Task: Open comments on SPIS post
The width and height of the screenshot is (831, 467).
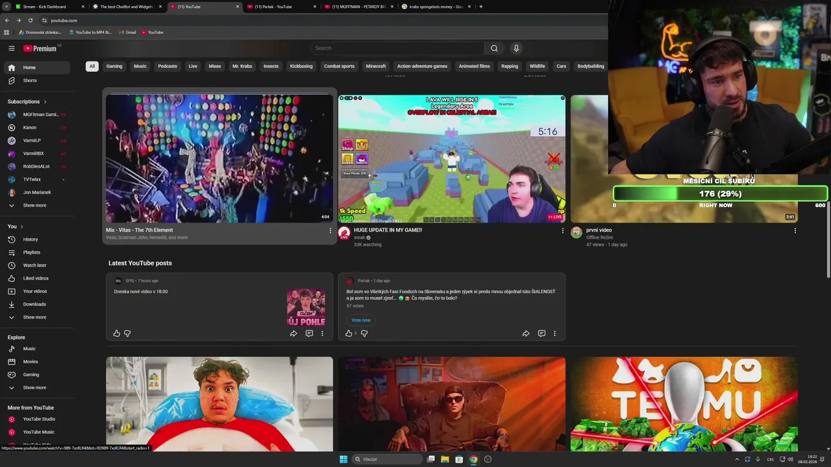Action: [x=309, y=333]
